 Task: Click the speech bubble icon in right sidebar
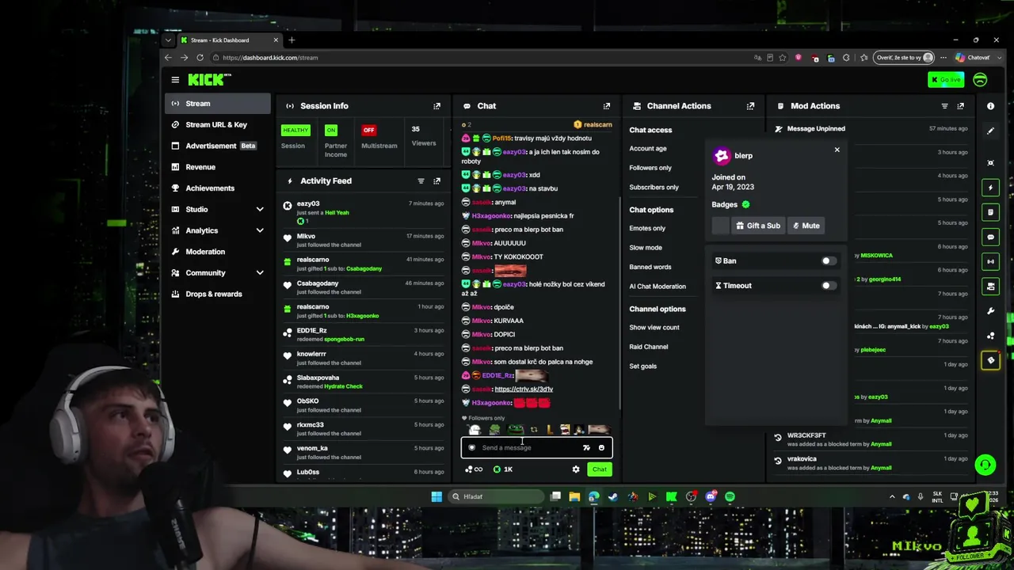[990, 237]
